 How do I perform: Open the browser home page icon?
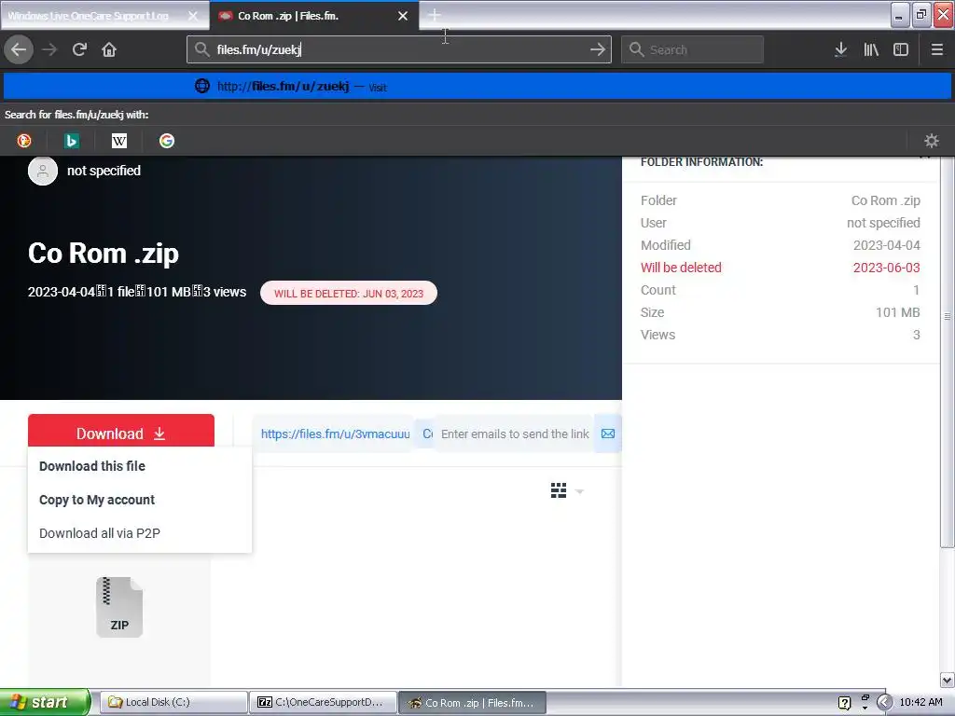[x=109, y=49]
